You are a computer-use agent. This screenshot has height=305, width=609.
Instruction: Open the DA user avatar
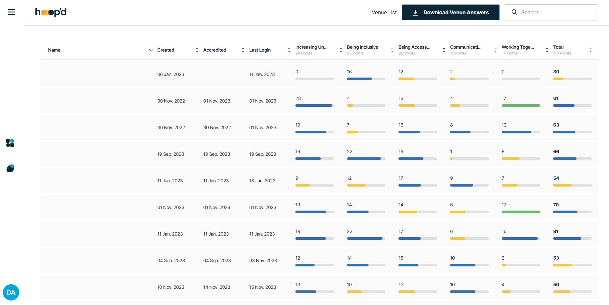(x=11, y=292)
